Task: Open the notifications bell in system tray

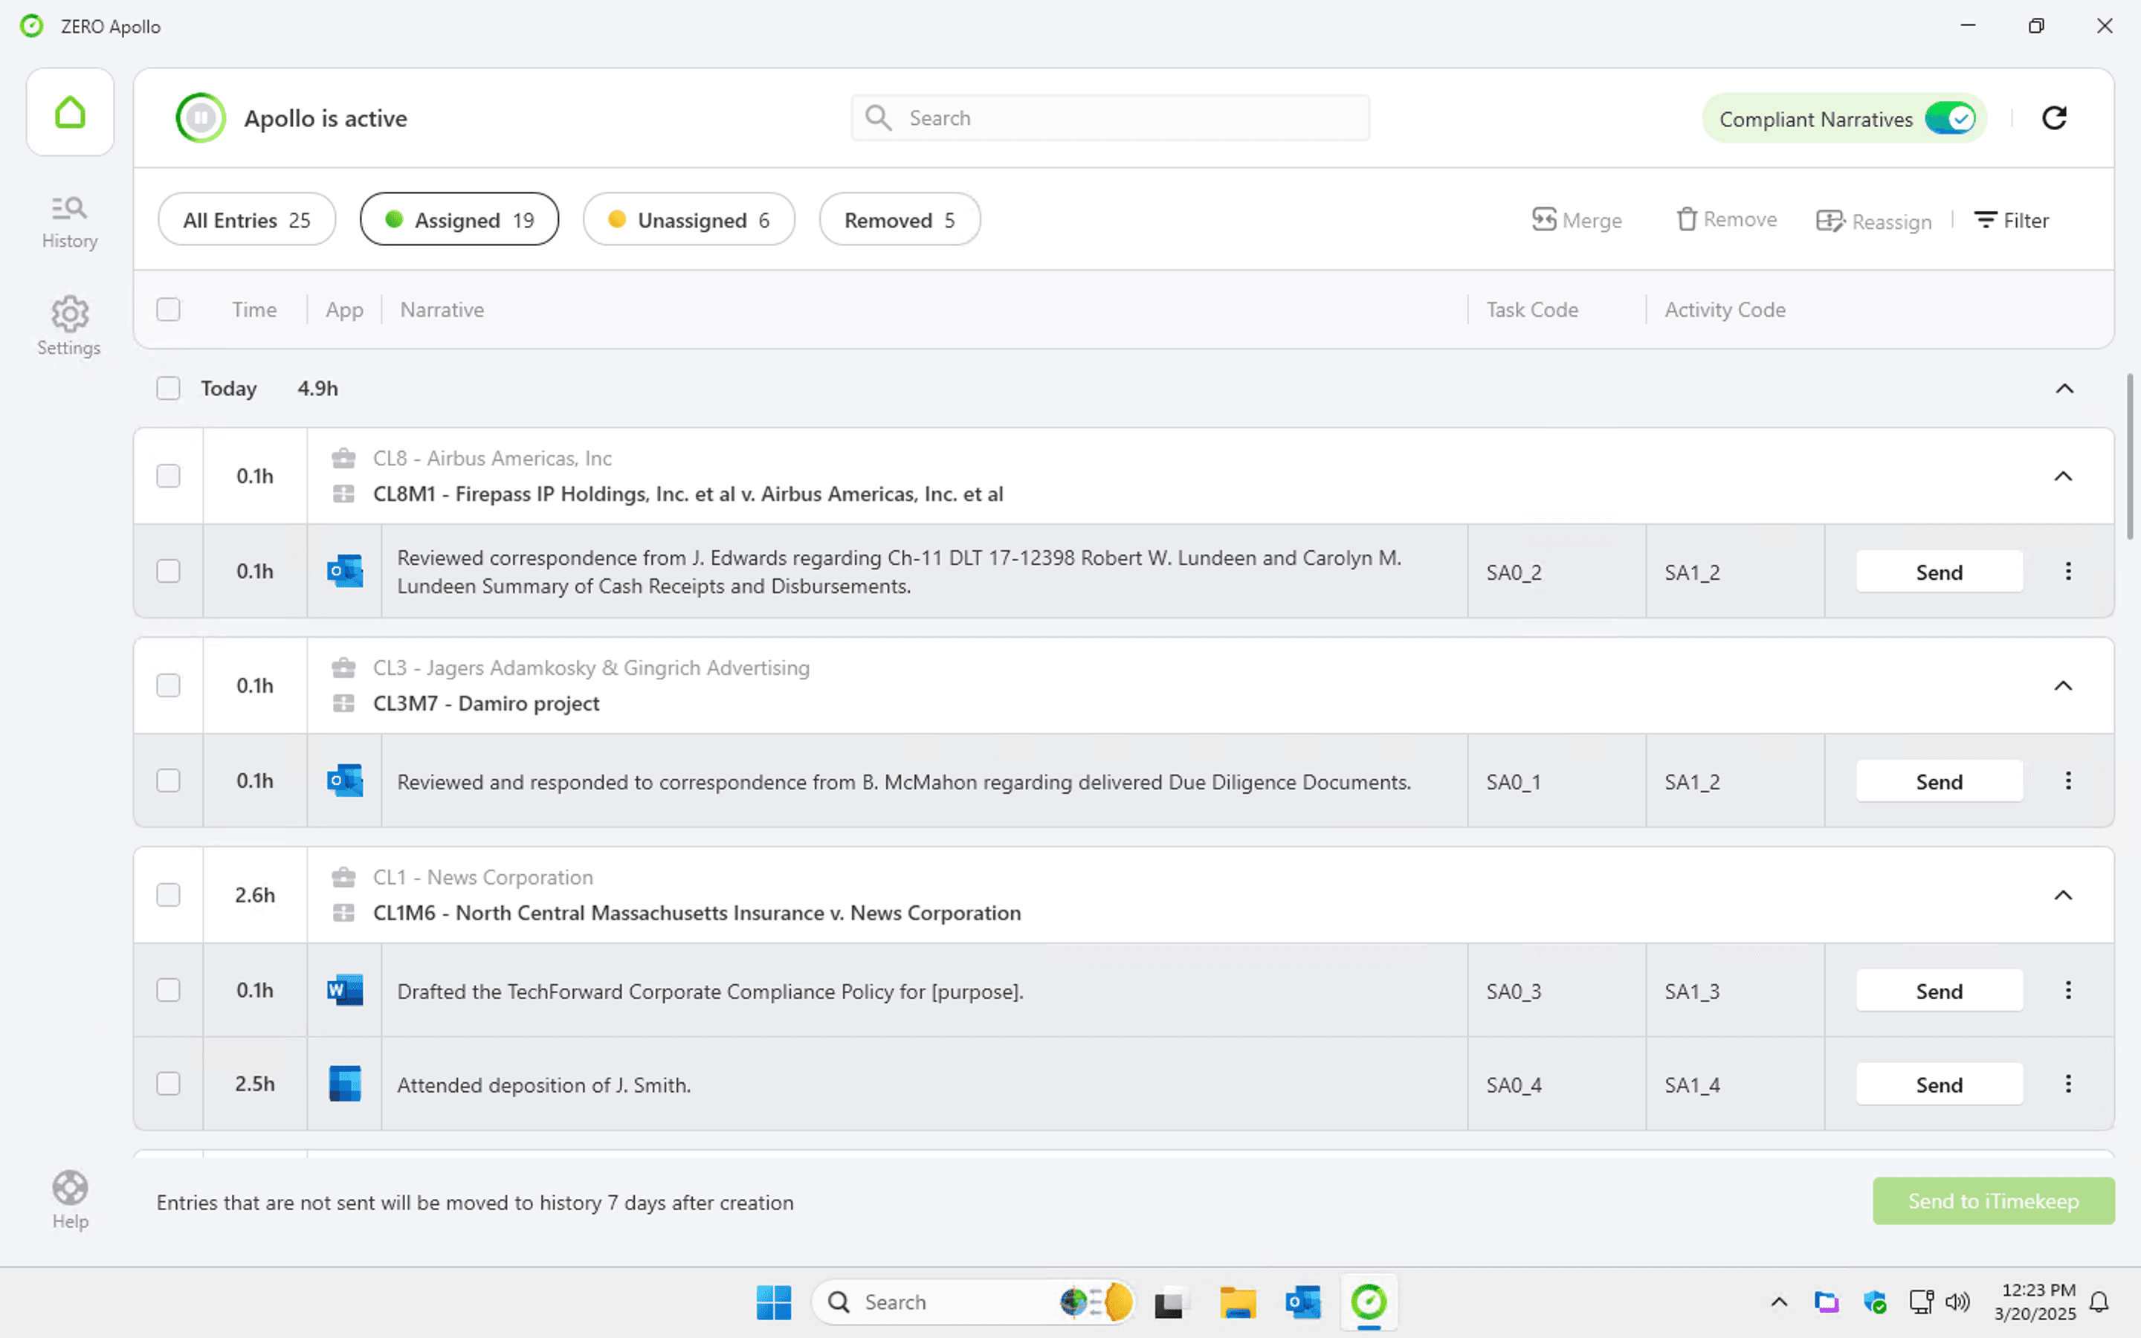Action: click(2099, 1302)
